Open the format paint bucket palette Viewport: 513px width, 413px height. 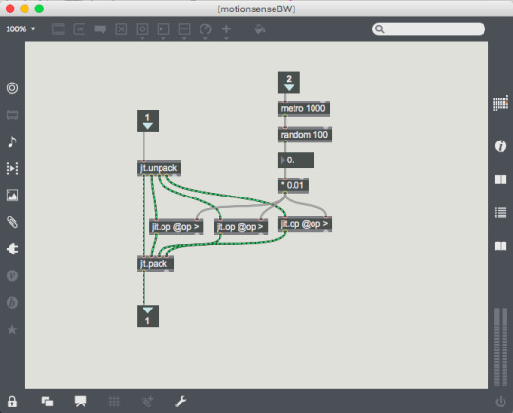(x=259, y=29)
